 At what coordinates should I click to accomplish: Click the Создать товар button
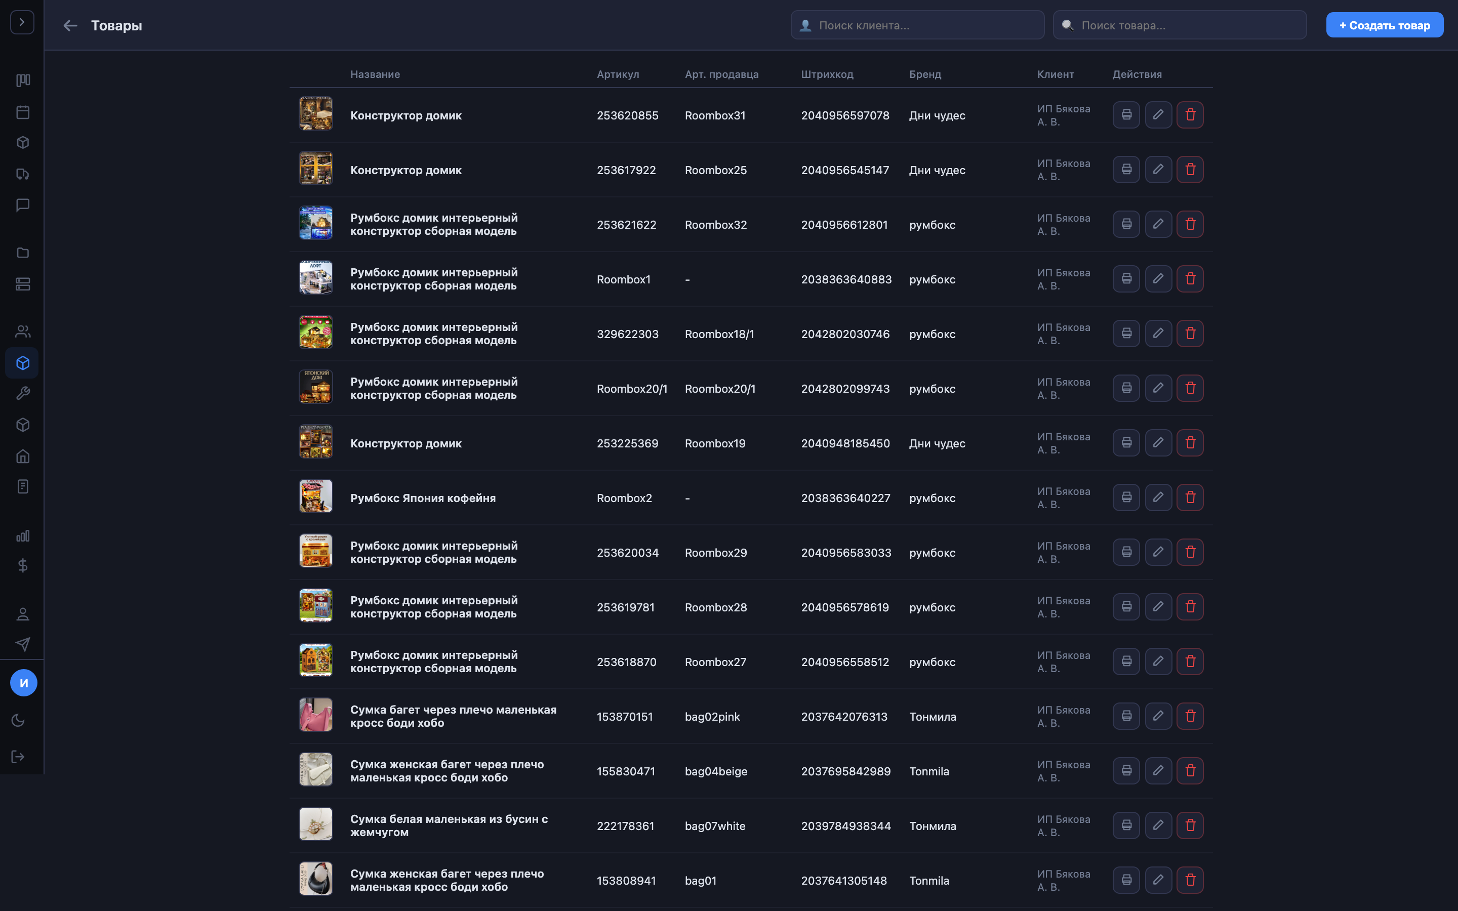(x=1384, y=25)
